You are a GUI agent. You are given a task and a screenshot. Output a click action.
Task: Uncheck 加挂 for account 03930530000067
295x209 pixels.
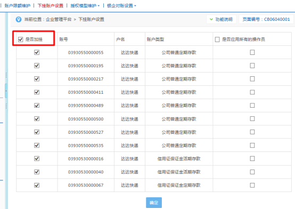coord(37,185)
